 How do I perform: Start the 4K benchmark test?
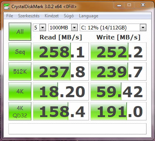(x=20, y=91)
